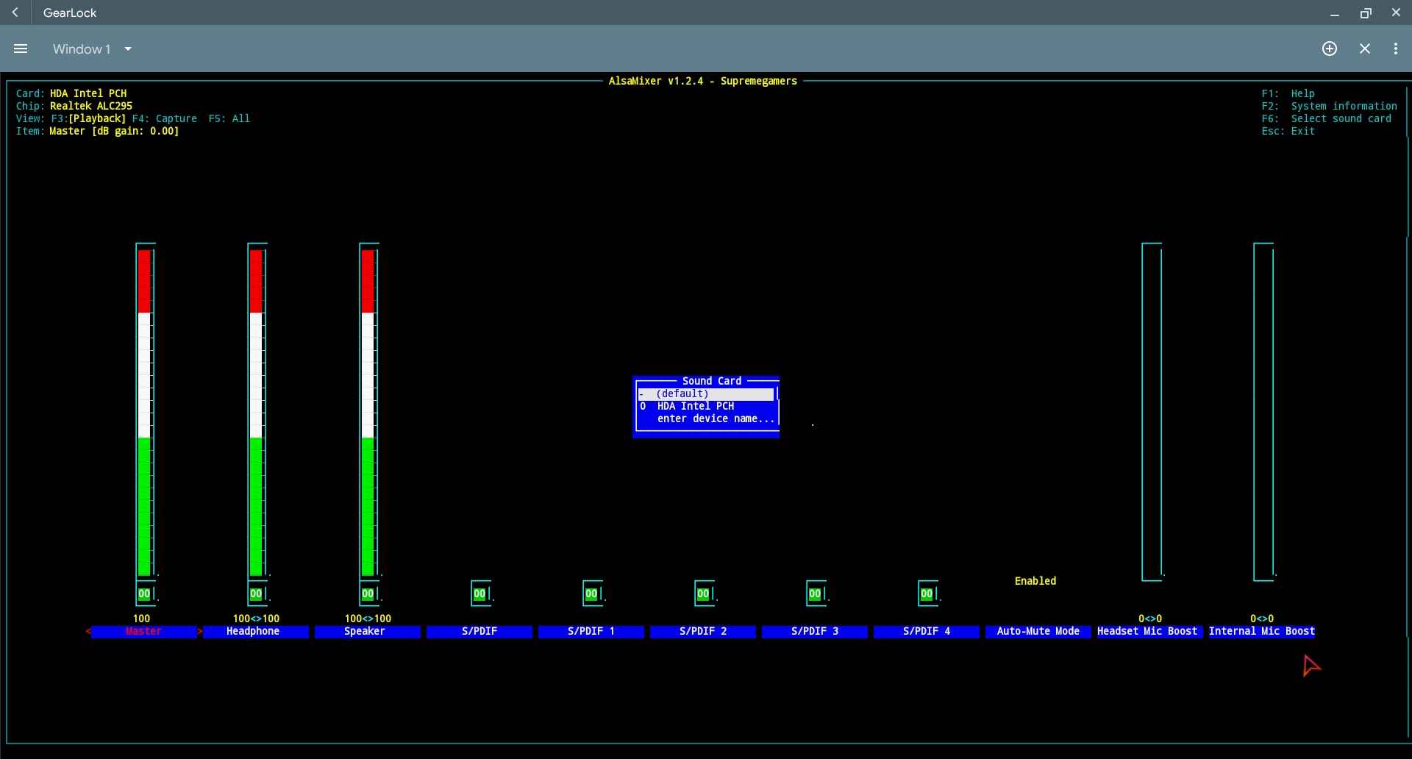
Task: Restore the GearLock window size
Action: (x=1365, y=13)
